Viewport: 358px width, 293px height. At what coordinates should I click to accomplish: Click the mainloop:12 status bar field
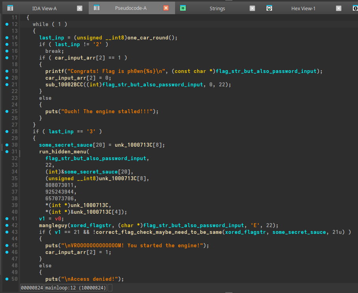(x=76, y=288)
